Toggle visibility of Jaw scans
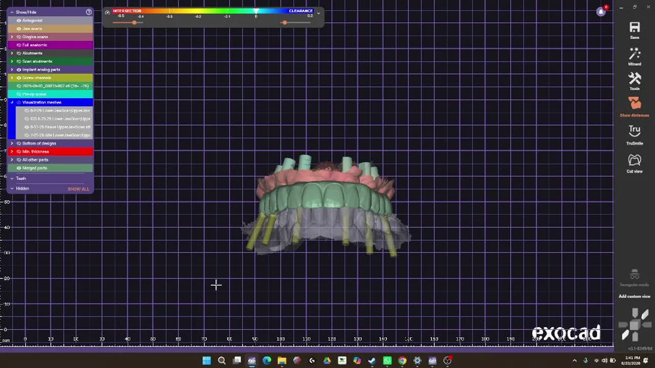655x368 pixels. (x=19, y=29)
